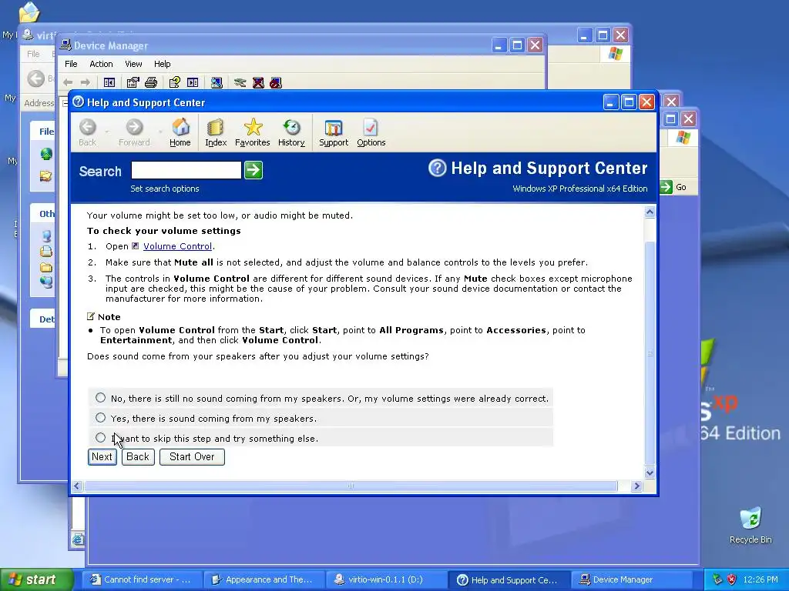Select 'skip this step' radio option
This screenshot has height=591, width=789.
tap(101, 438)
